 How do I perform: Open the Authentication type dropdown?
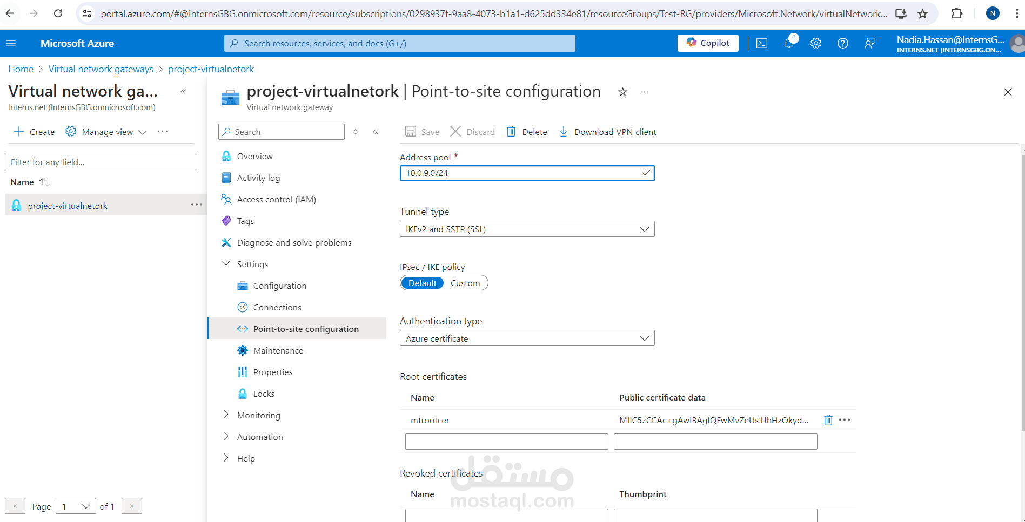click(527, 338)
